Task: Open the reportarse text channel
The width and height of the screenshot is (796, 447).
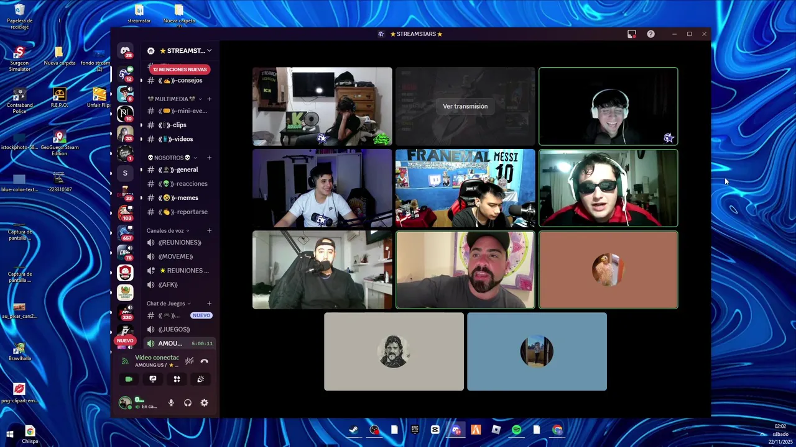Action: [179, 212]
